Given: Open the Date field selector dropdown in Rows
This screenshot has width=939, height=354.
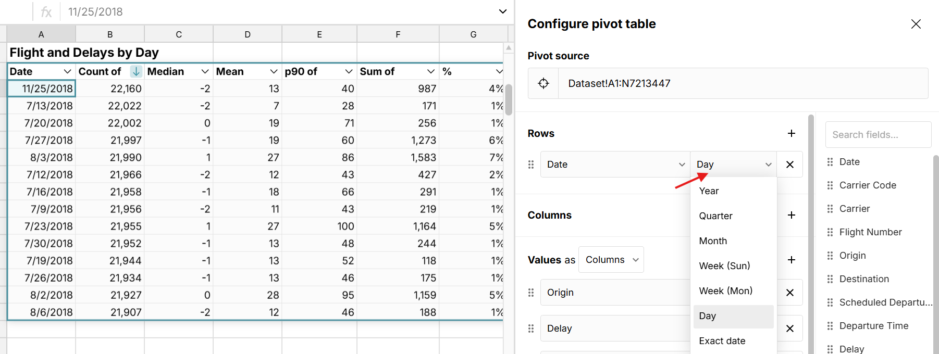Looking at the screenshot, I should click(x=615, y=165).
